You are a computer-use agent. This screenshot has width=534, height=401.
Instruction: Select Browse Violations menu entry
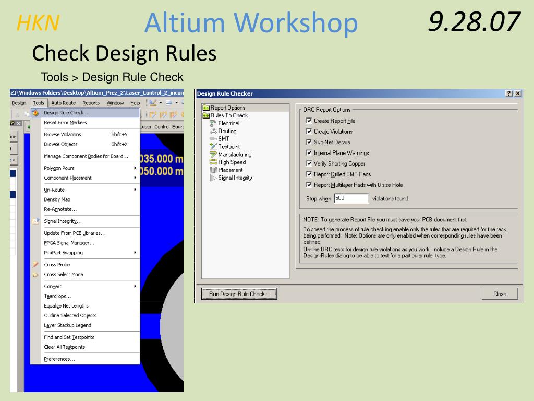pyautogui.click(x=85, y=134)
